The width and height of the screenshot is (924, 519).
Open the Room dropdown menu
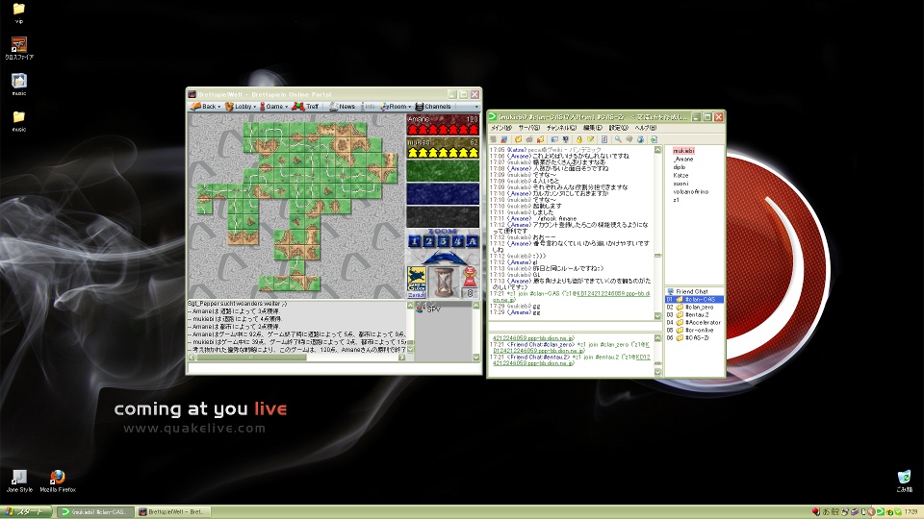[x=396, y=107]
